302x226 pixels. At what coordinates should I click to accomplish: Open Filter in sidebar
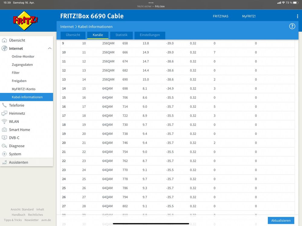(16, 73)
